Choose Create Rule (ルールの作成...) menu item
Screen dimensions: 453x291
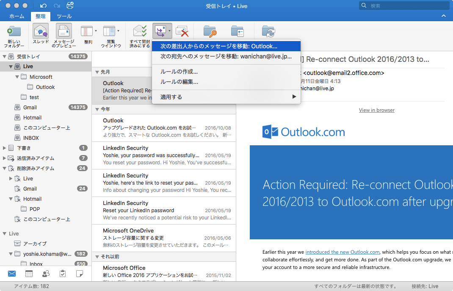pyautogui.click(x=226, y=72)
